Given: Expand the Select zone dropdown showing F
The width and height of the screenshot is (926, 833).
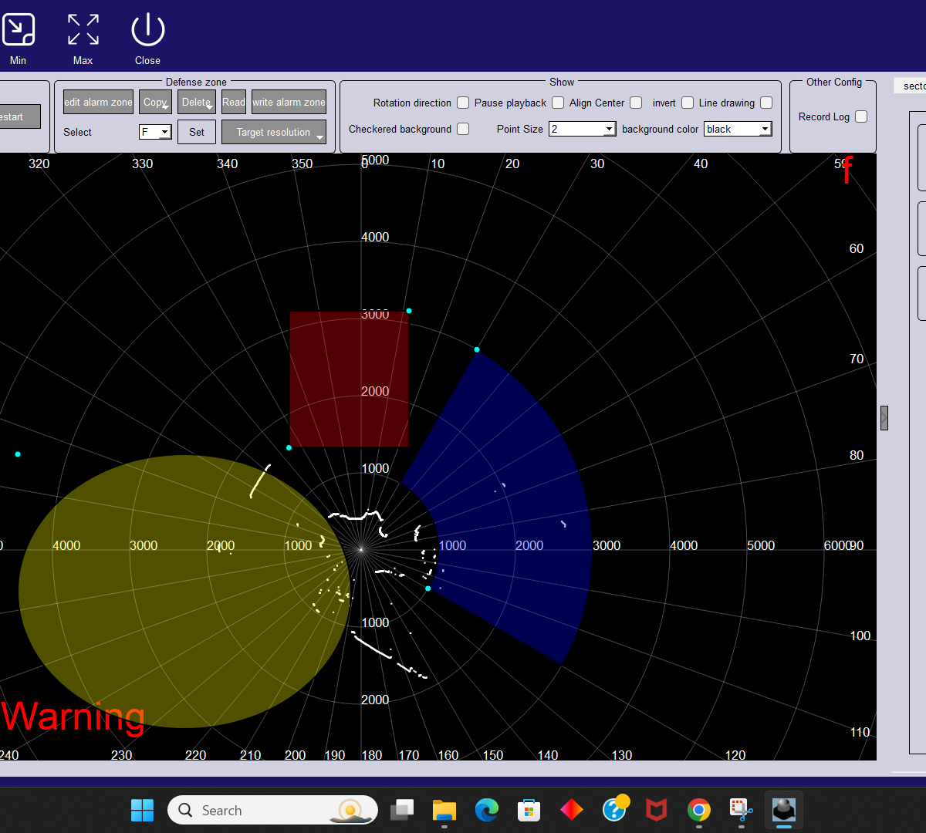Looking at the screenshot, I should (155, 132).
